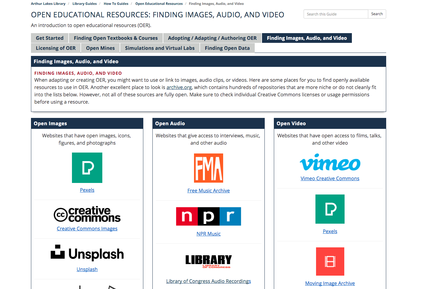Click the Library of Congress logo
The width and height of the screenshot is (422, 289).
pos(209,261)
